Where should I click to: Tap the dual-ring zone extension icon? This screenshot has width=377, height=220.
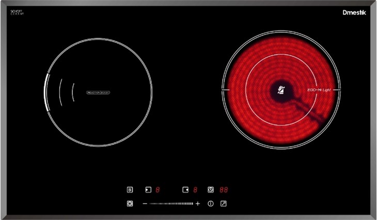(130, 203)
